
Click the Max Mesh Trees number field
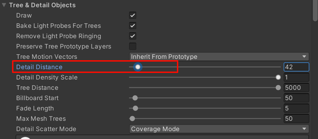coord(296,119)
